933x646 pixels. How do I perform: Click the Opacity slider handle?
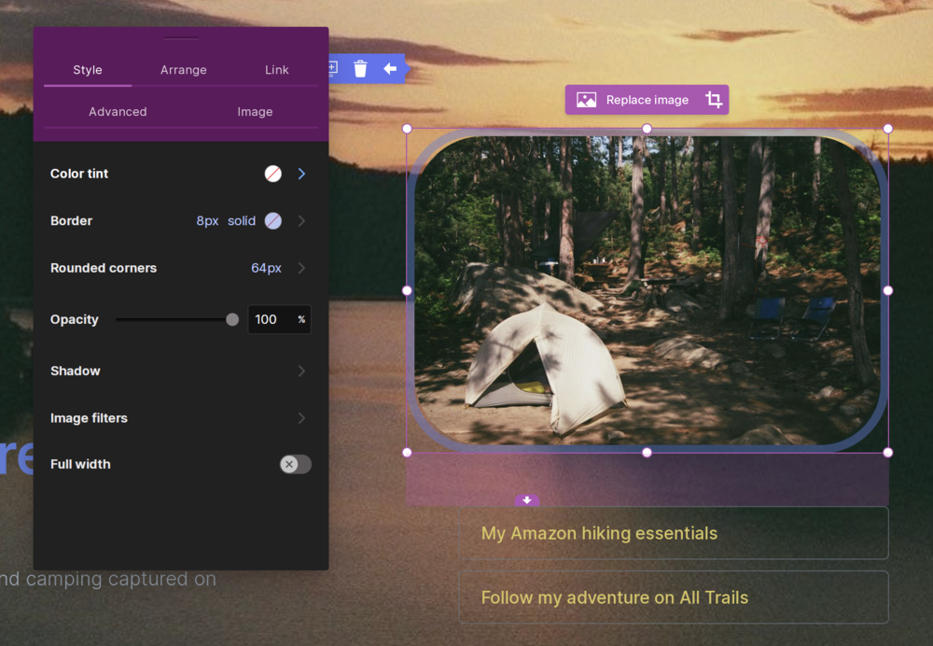coord(232,319)
